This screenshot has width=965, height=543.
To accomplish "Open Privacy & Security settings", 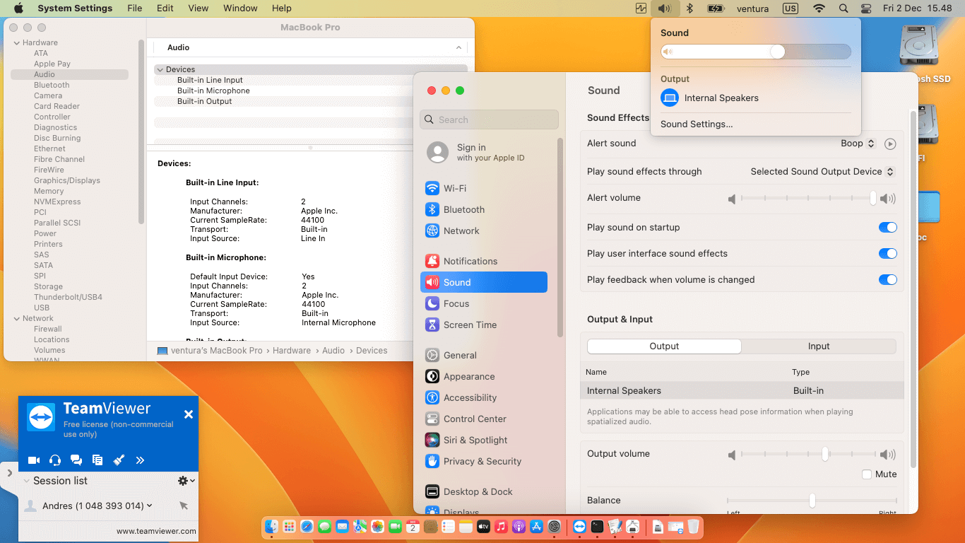I will click(484, 461).
